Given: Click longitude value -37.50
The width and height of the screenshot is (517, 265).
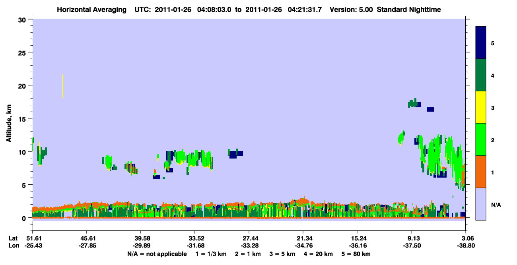Looking at the screenshot, I should [412, 246].
